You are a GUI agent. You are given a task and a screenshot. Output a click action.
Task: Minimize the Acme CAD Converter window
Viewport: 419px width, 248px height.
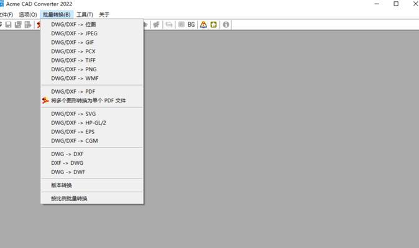[x=377, y=4]
